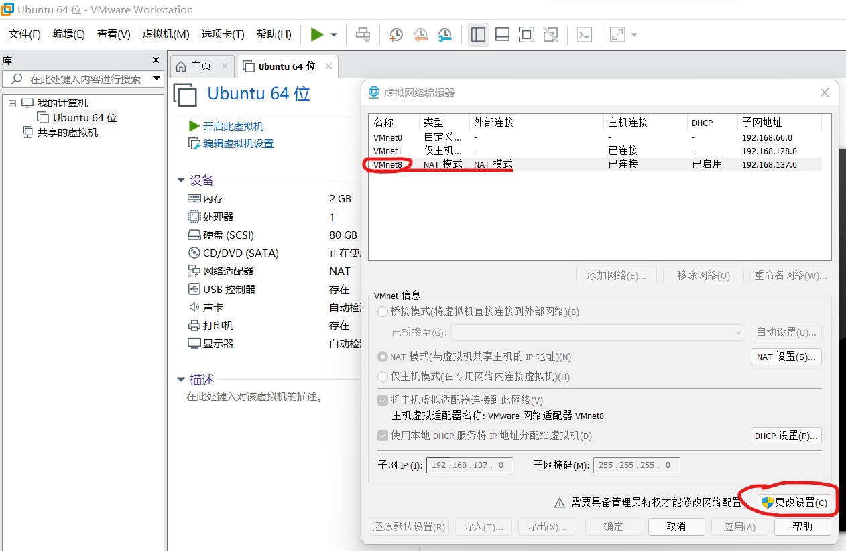
Task: Show or hide the thumbnail bar
Action: point(502,34)
